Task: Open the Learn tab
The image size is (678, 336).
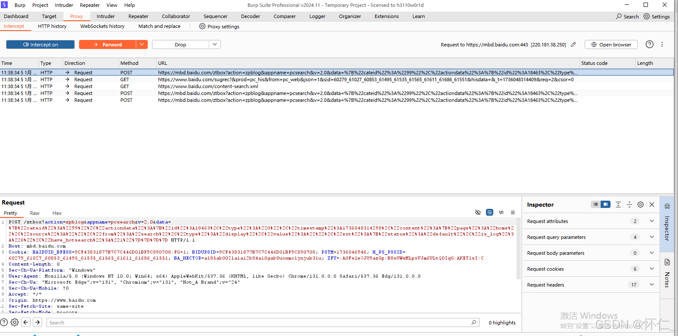Action: pos(418,16)
